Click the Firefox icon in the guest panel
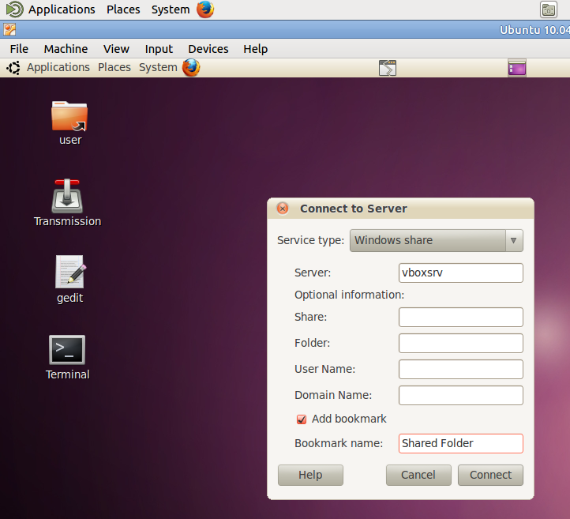This screenshot has height=519, width=570. click(x=191, y=67)
